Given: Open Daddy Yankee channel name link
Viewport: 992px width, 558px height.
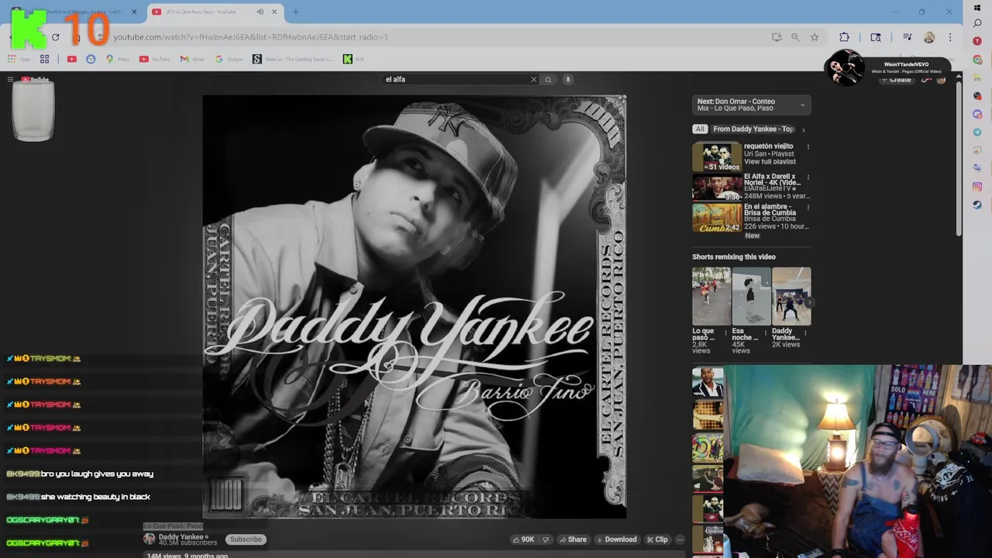Looking at the screenshot, I should point(181,536).
